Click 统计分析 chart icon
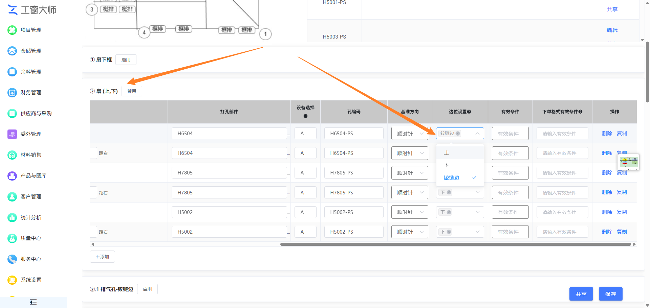This screenshot has height=308, width=650. 12,218
